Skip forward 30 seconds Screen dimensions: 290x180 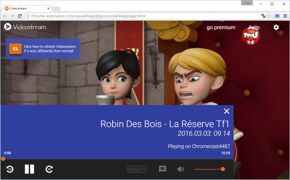pyautogui.click(x=49, y=169)
